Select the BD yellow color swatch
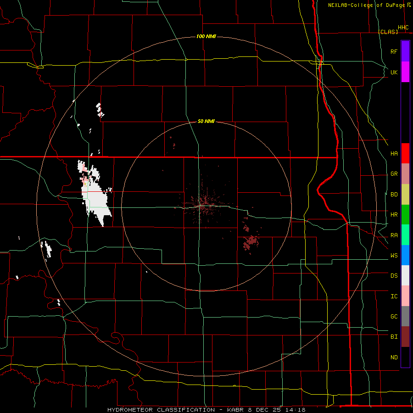Screen dimensions: 413x413 coord(405,195)
